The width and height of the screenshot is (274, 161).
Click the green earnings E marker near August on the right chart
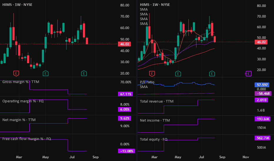pos(212,74)
